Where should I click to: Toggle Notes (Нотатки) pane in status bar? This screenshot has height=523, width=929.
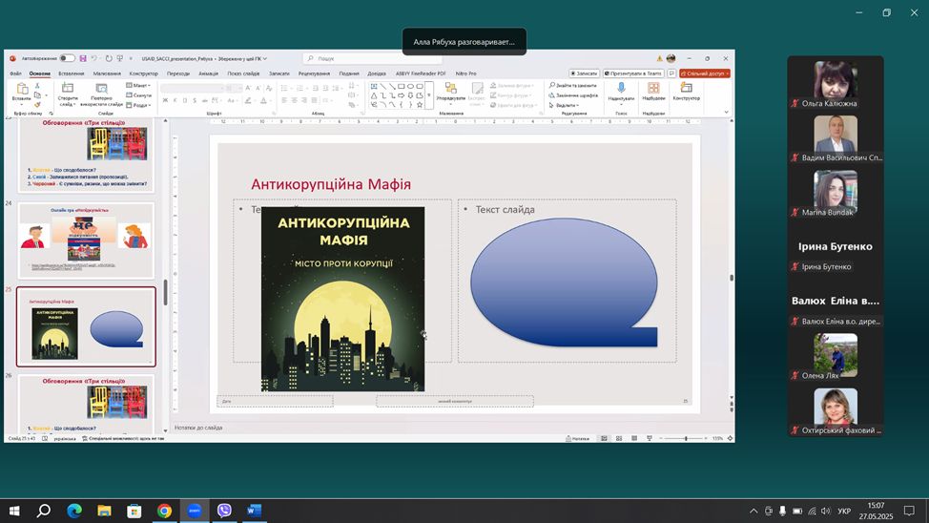pyautogui.click(x=578, y=438)
